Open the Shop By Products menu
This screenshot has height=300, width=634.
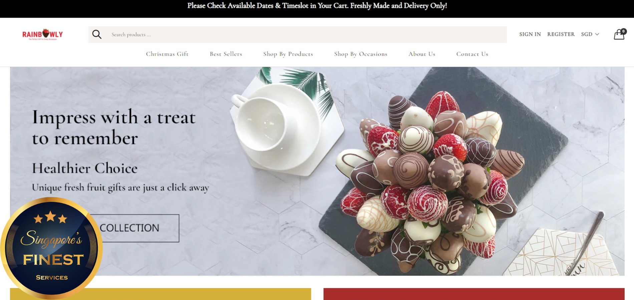click(288, 54)
